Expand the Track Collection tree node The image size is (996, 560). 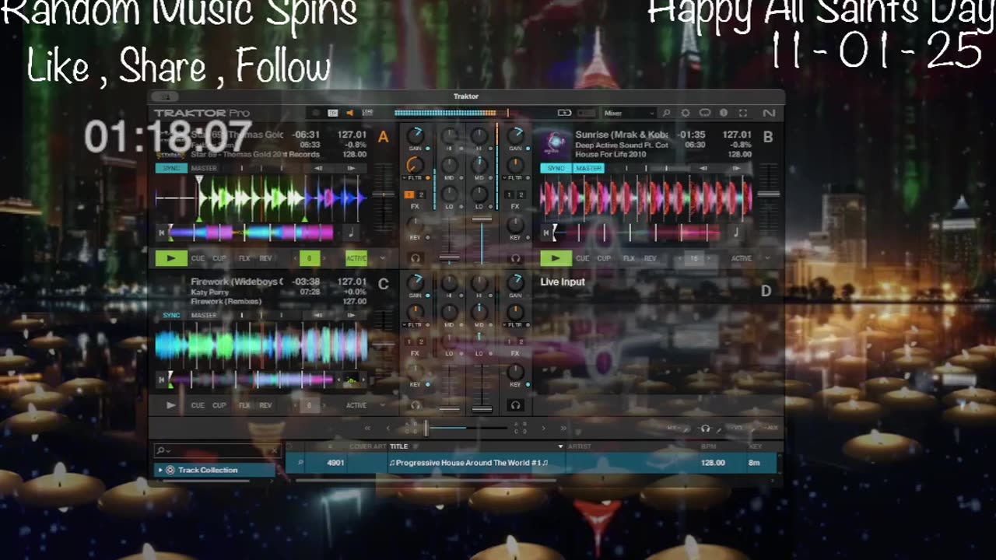[x=160, y=470]
